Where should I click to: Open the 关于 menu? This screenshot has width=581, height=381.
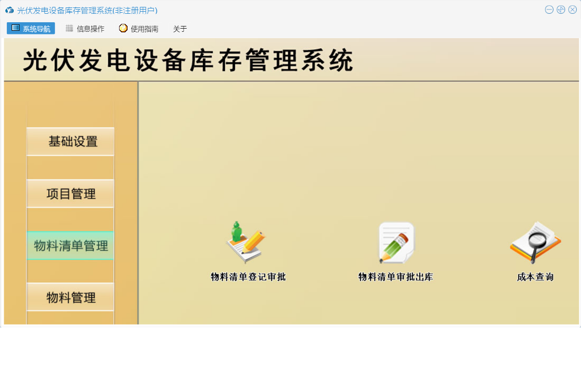click(x=180, y=29)
